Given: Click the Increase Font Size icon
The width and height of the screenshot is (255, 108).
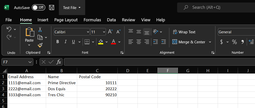Looking at the screenshot, I should [x=110, y=32].
